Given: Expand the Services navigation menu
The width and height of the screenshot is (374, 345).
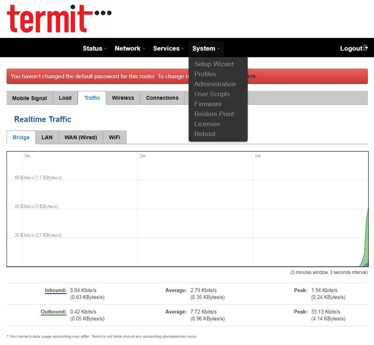Looking at the screenshot, I should tap(168, 49).
